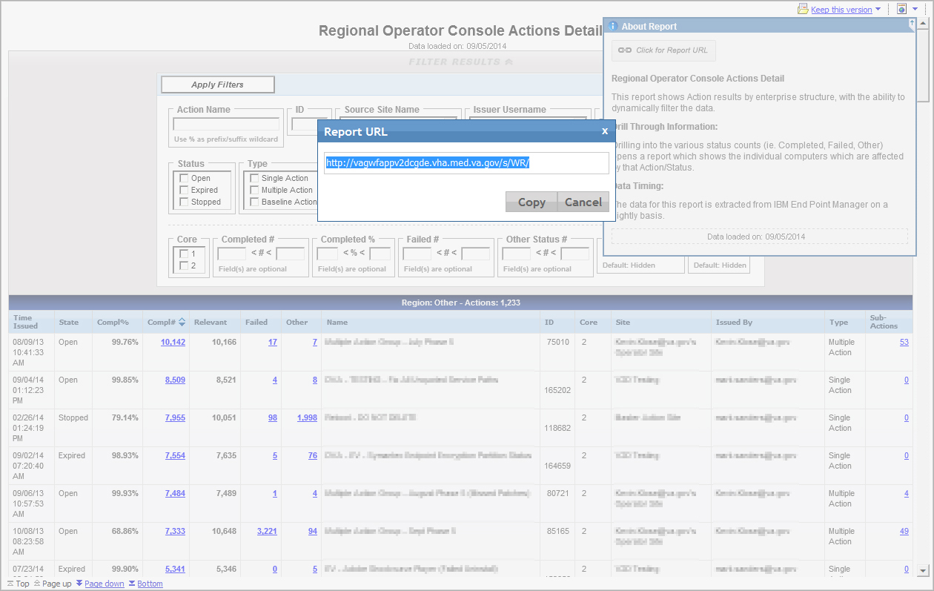This screenshot has height=591, width=934.
Task: Tick the Stopped status checkbox
Action: [183, 202]
